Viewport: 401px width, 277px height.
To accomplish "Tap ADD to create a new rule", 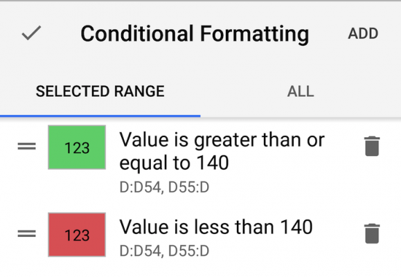I will click(363, 33).
